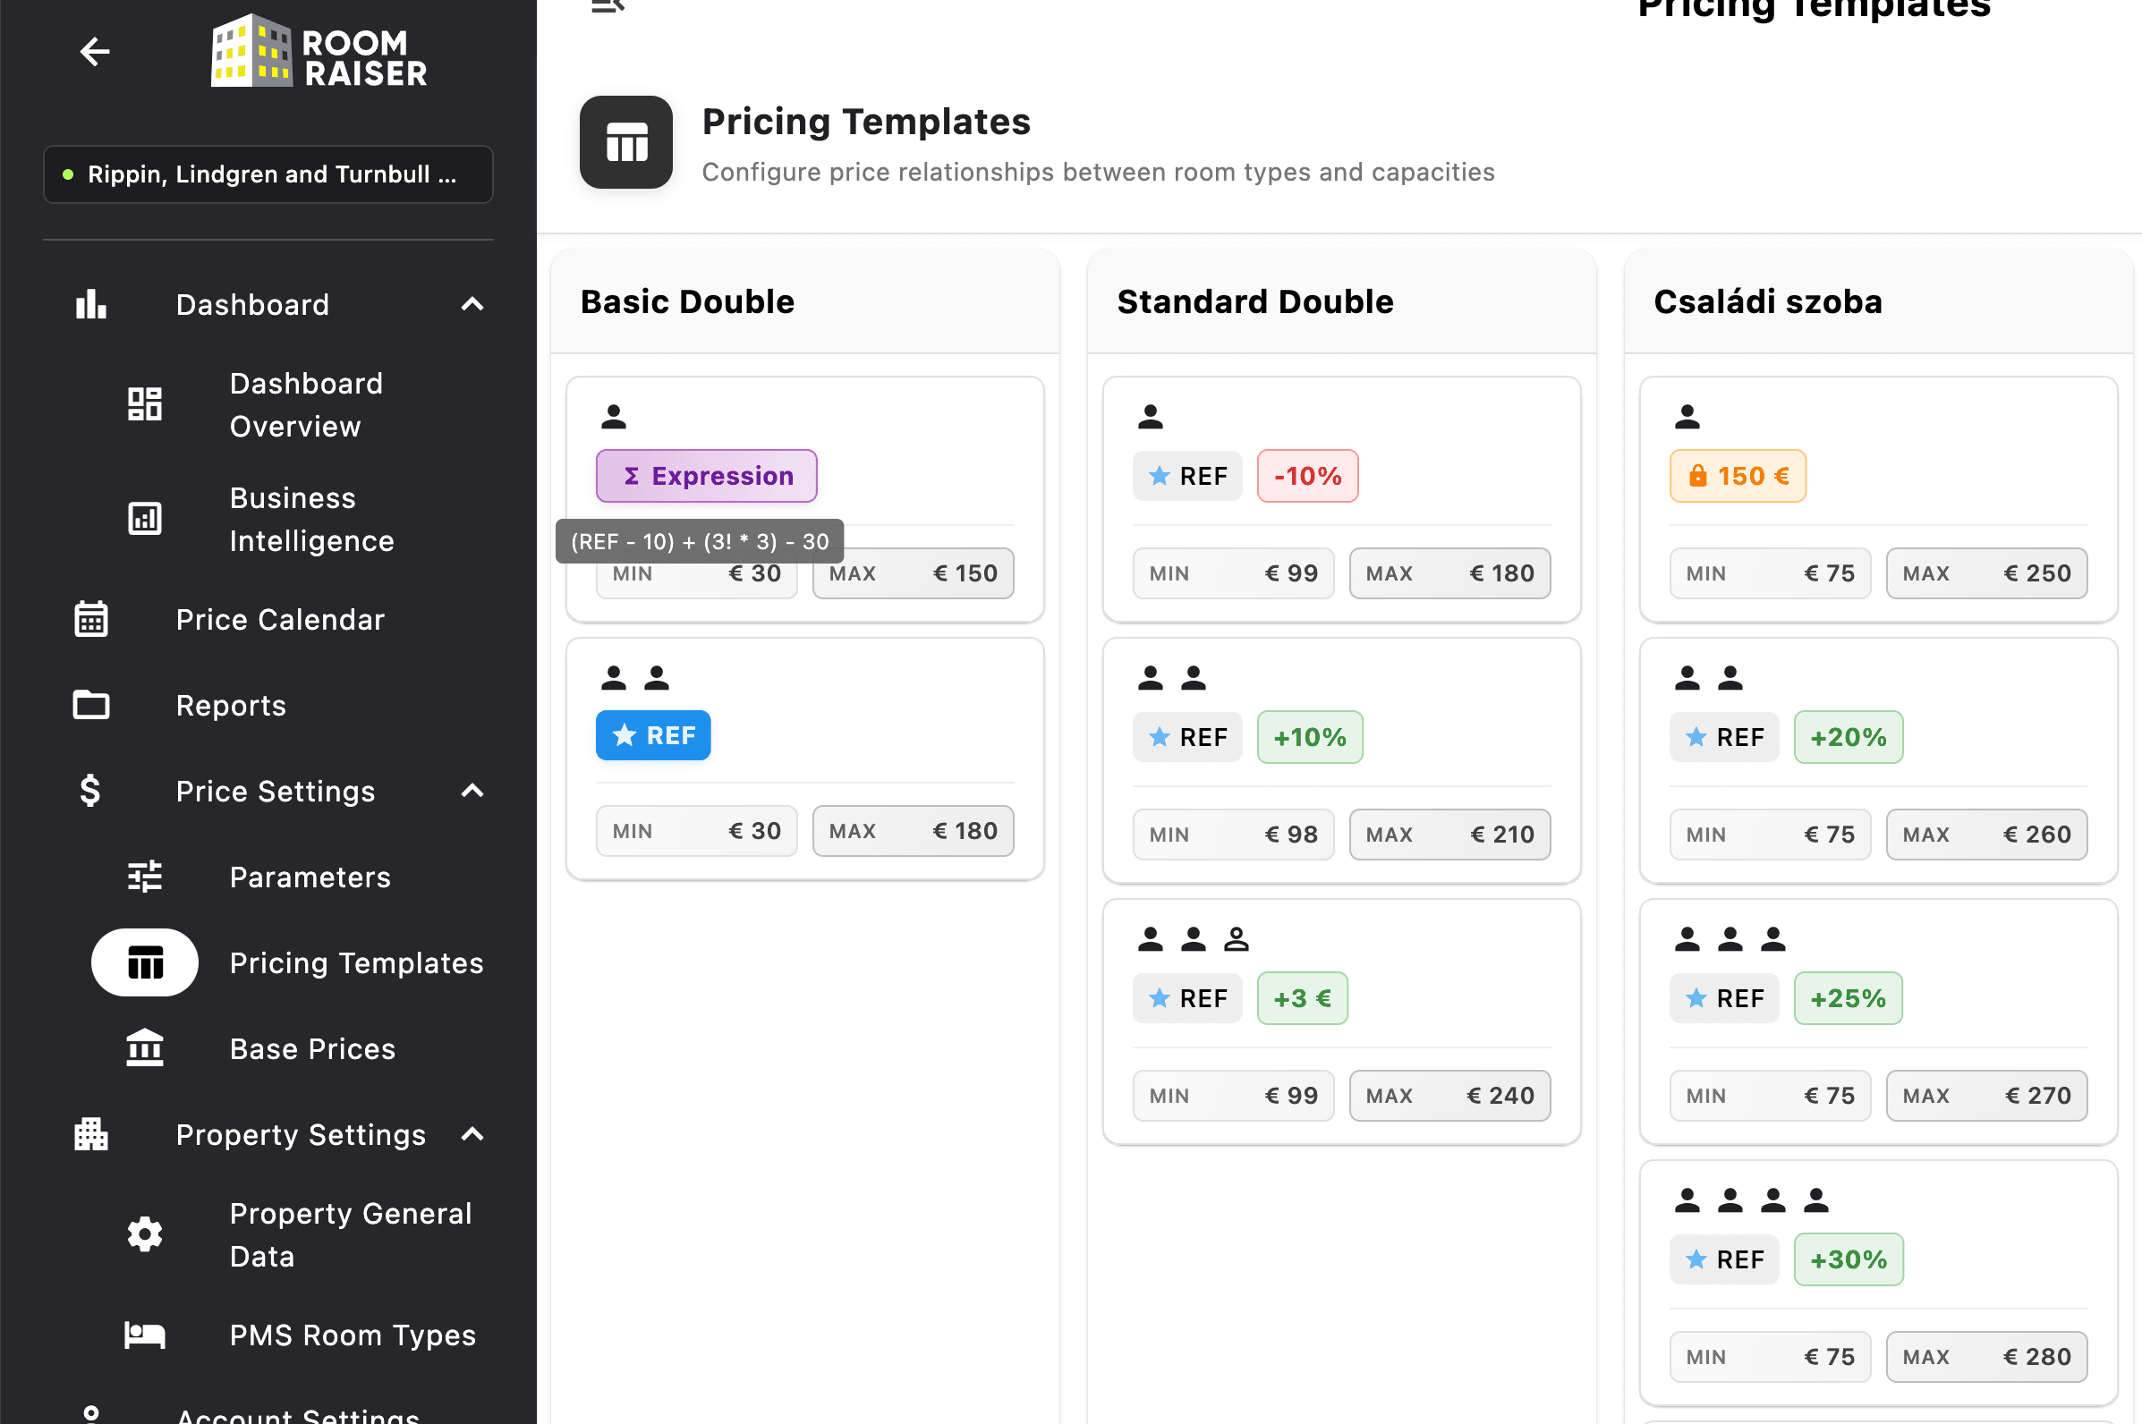Click the Reports folder icon
Viewport: 2142px width, 1424px height.
(x=91, y=705)
